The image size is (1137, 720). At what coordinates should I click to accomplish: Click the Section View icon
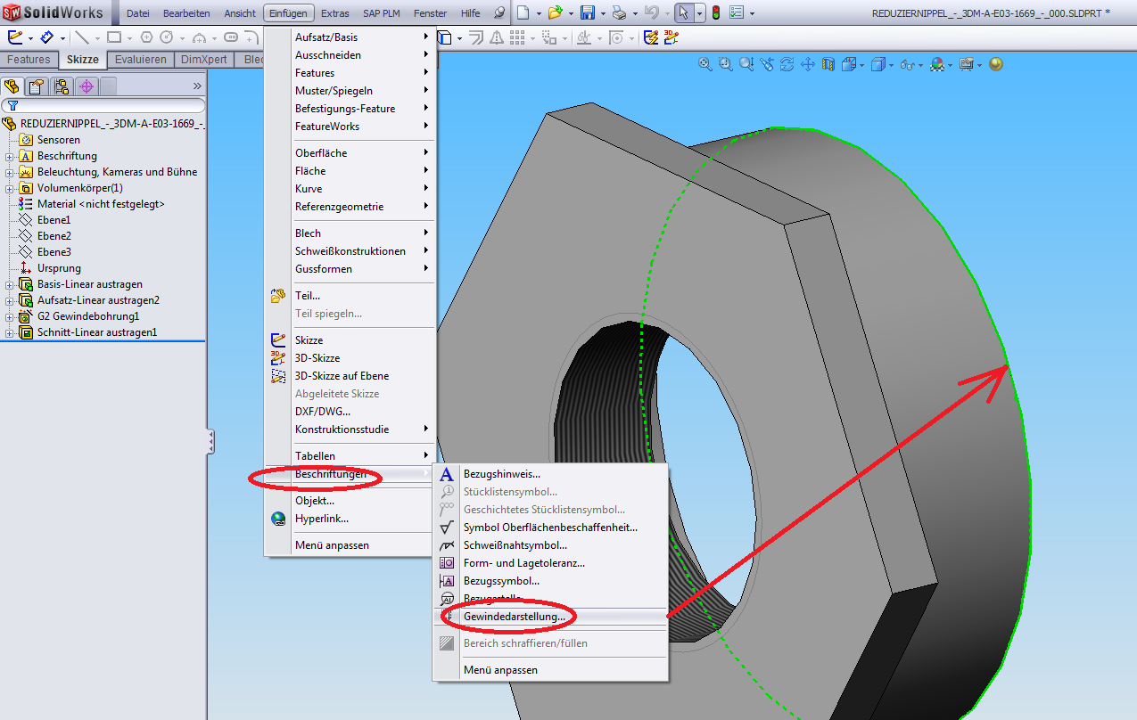click(x=828, y=64)
